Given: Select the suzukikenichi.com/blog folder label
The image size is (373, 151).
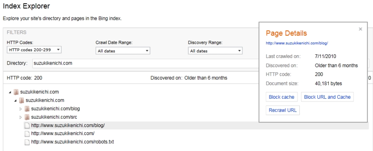Looking at the screenshot, I should pyautogui.click(x=55, y=109).
